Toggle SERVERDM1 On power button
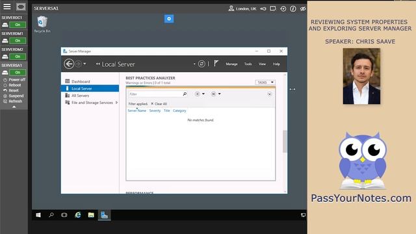Viewport: 416px width, 234px height. [x=18, y=40]
